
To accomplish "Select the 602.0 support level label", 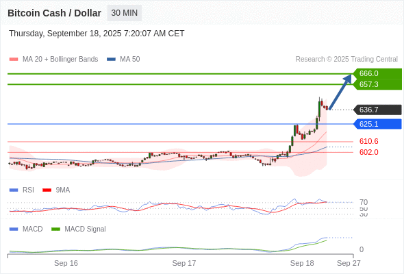I will (x=369, y=152).
